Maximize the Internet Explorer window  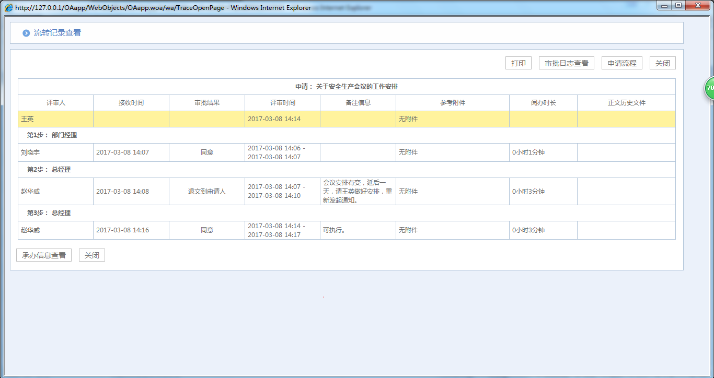pyautogui.click(x=678, y=6)
